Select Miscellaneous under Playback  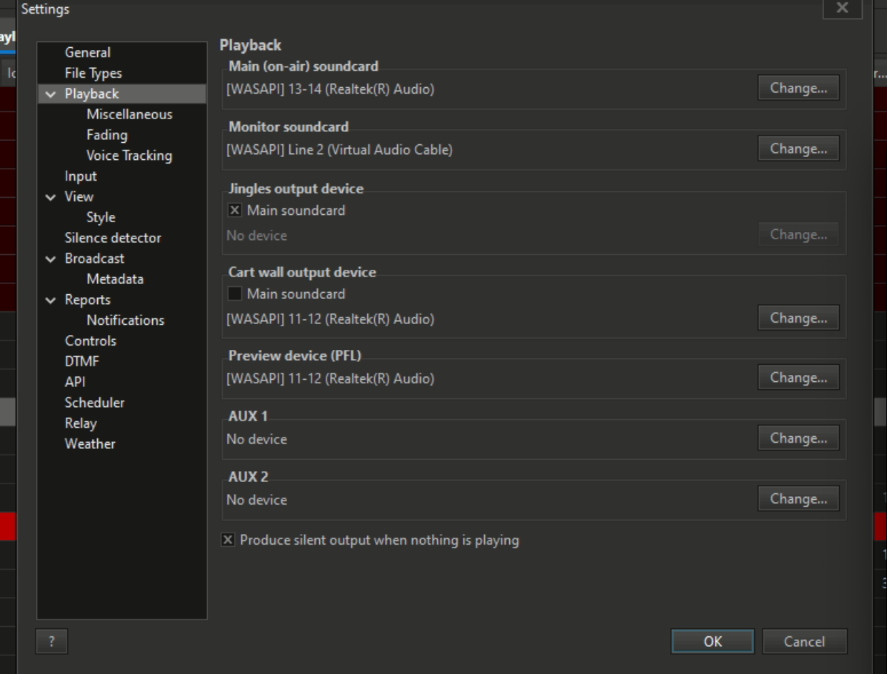(x=129, y=114)
